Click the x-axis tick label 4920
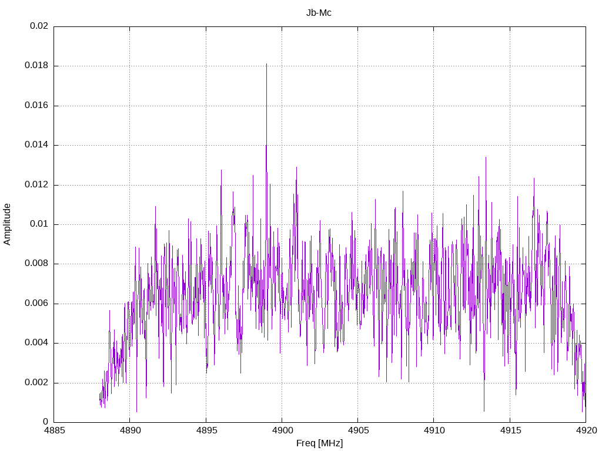 coord(586,430)
